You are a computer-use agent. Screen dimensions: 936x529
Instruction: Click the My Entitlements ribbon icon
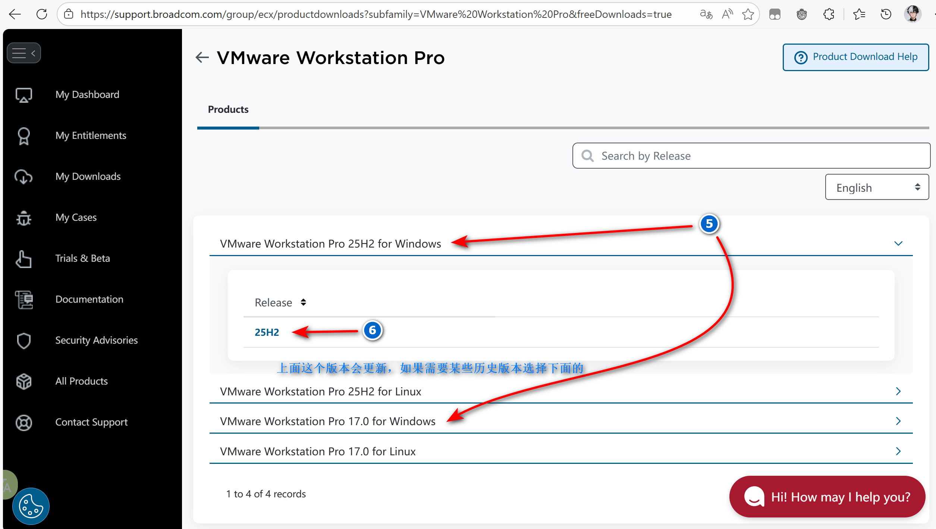coord(23,136)
